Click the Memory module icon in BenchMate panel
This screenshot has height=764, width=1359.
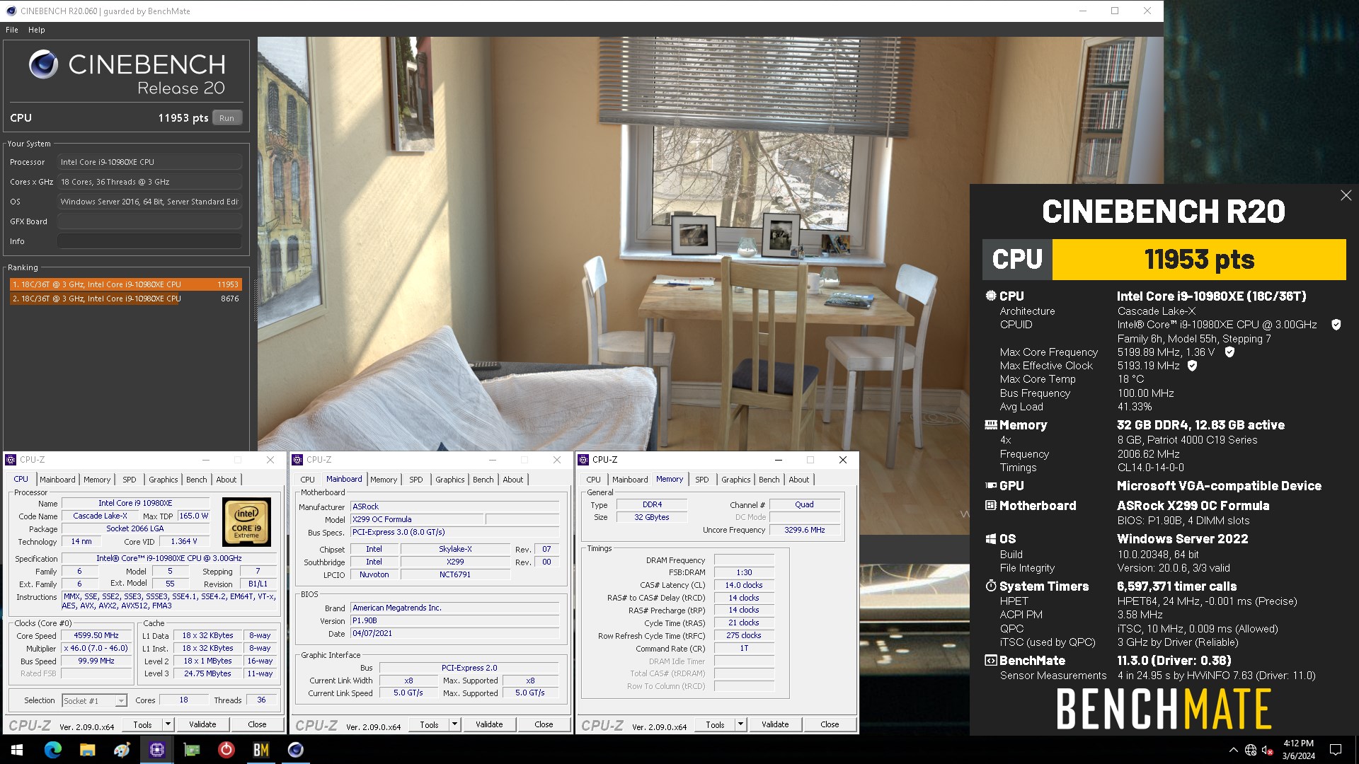tap(991, 425)
